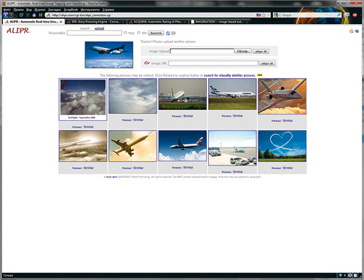Click the refresh icon beside the Search button
This screenshot has height=280, width=364.
point(167,33)
